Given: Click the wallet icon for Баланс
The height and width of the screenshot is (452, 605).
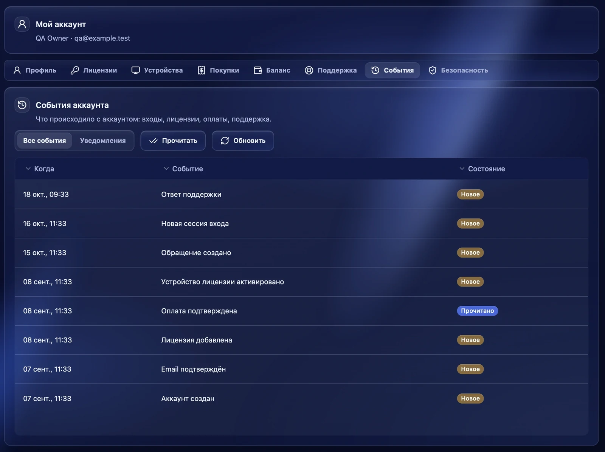Looking at the screenshot, I should tap(258, 70).
